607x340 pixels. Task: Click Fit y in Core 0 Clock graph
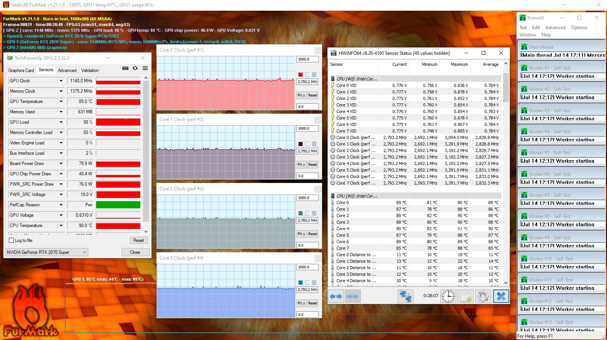[x=301, y=95]
